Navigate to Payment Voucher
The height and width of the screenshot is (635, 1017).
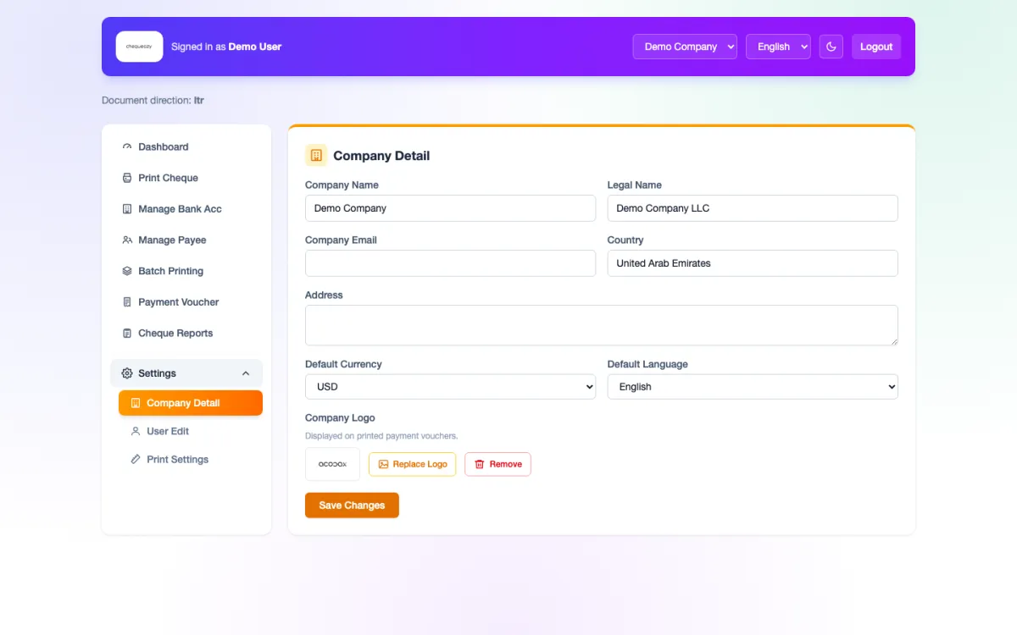click(186, 302)
